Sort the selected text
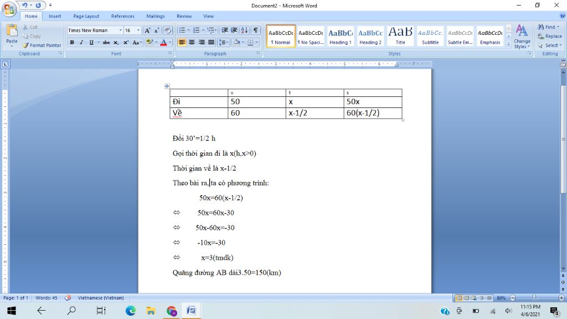Screen dimensions: 567x319 pos(244,30)
